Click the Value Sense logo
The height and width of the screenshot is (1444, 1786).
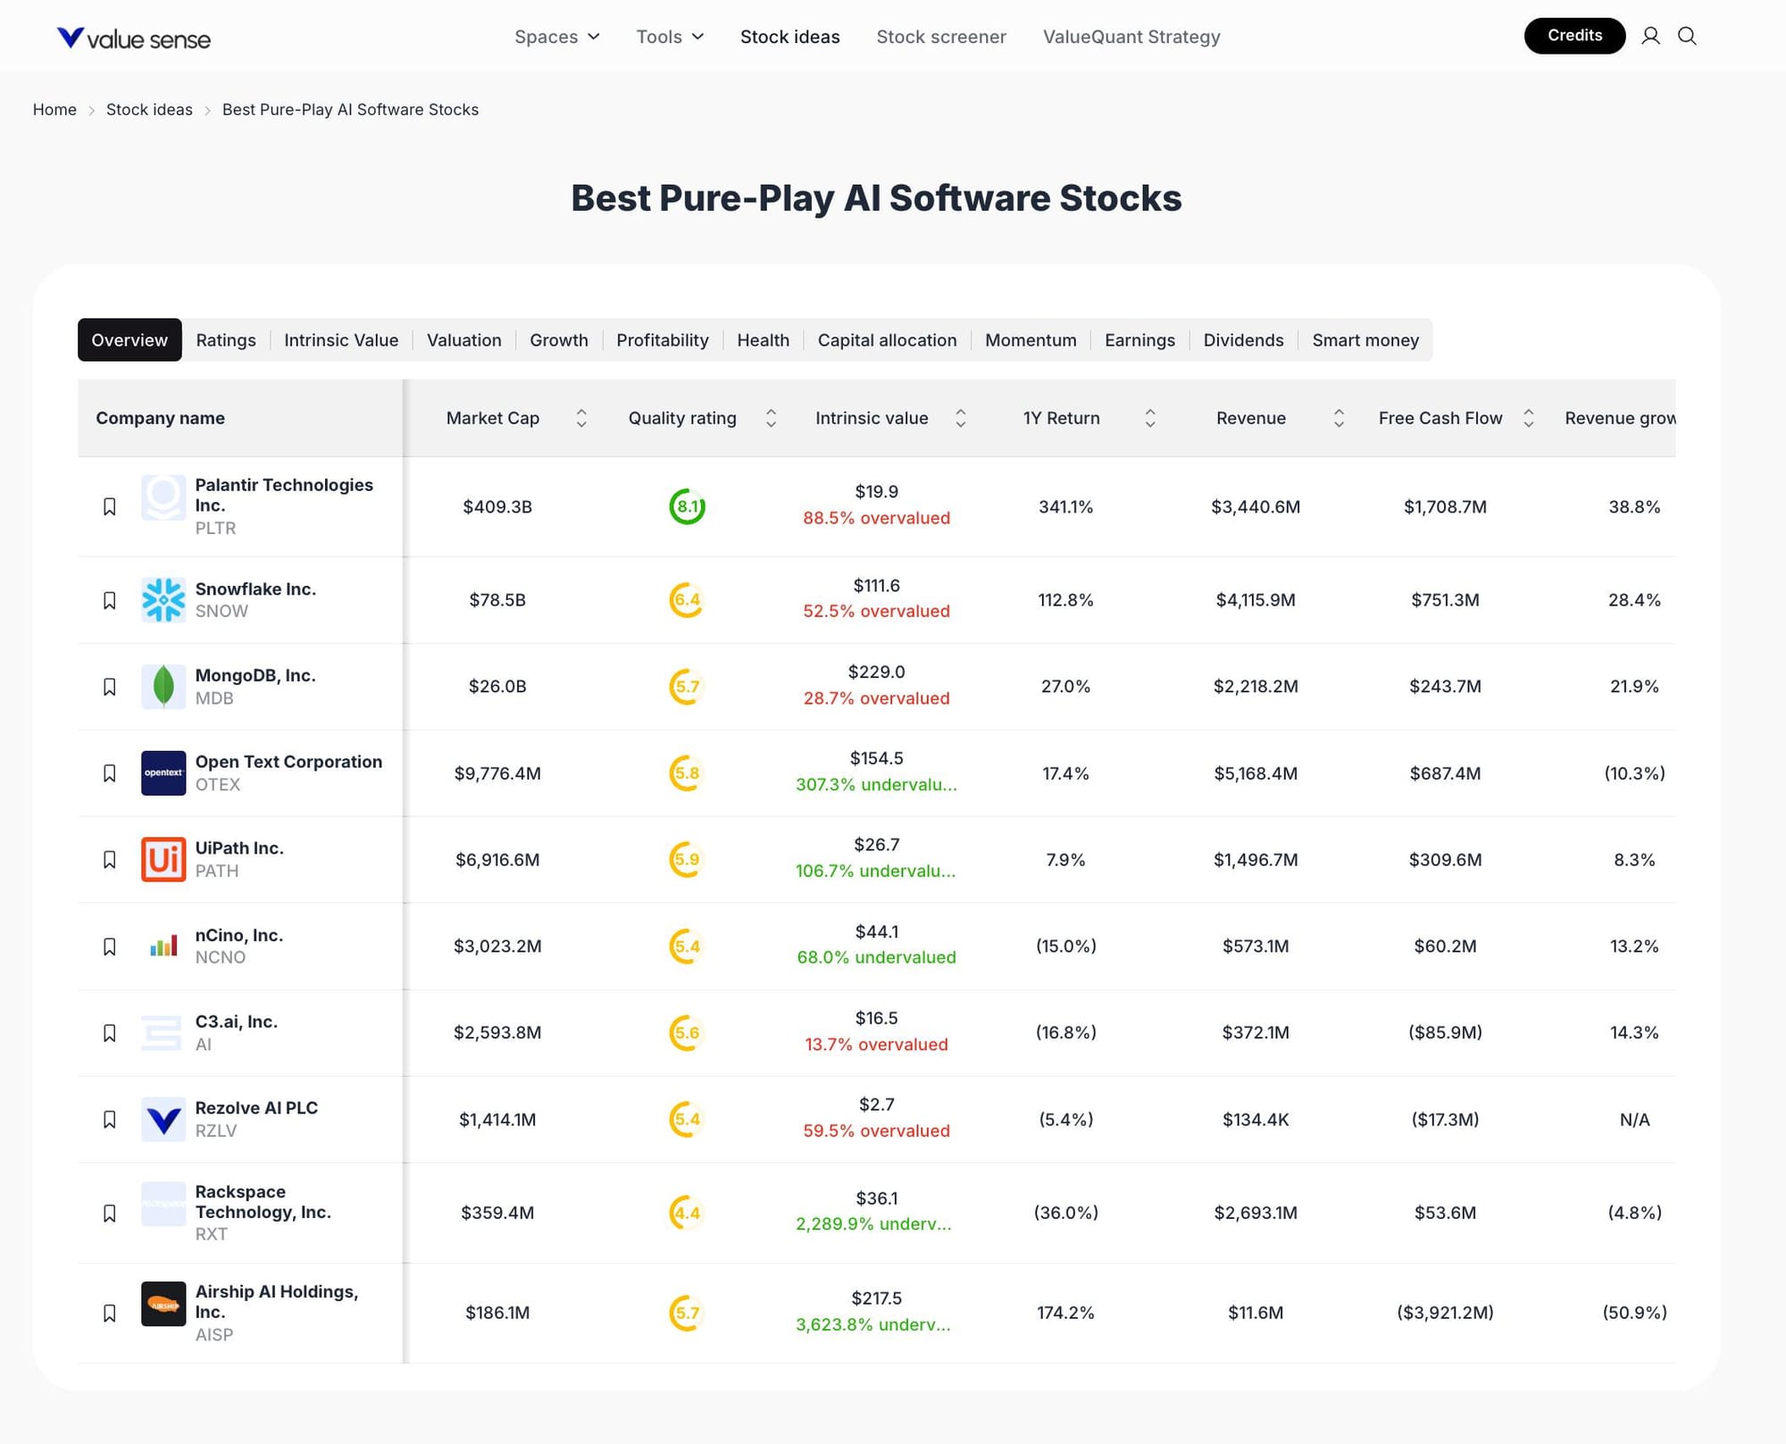pyautogui.click(x=134, y=38)
